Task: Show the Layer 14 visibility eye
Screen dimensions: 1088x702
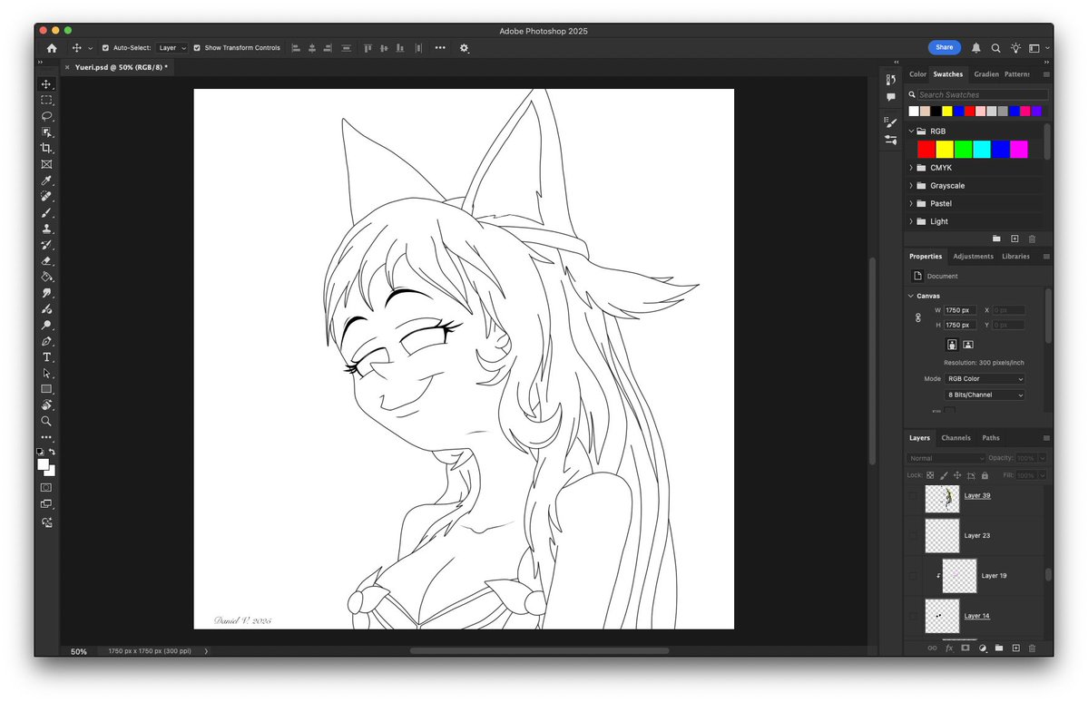Action: pyautogui.click(x=913, y=616)
